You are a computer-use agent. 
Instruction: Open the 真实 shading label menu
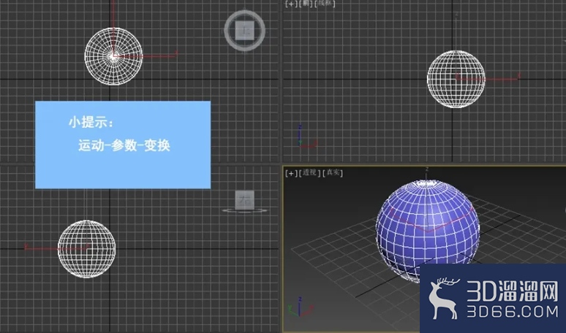click(x=333, y=172)
